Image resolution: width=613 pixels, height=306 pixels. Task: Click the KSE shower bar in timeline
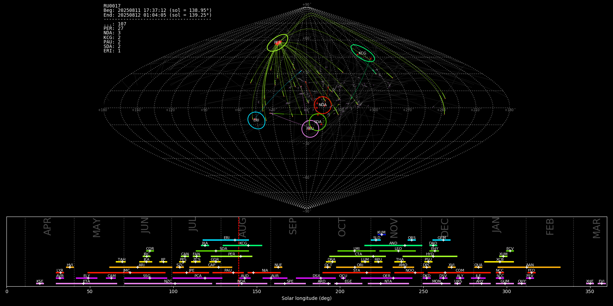tap(40, 284)
